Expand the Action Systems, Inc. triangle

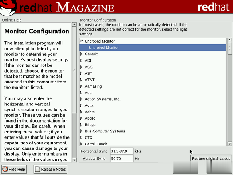tap(81, 99)
